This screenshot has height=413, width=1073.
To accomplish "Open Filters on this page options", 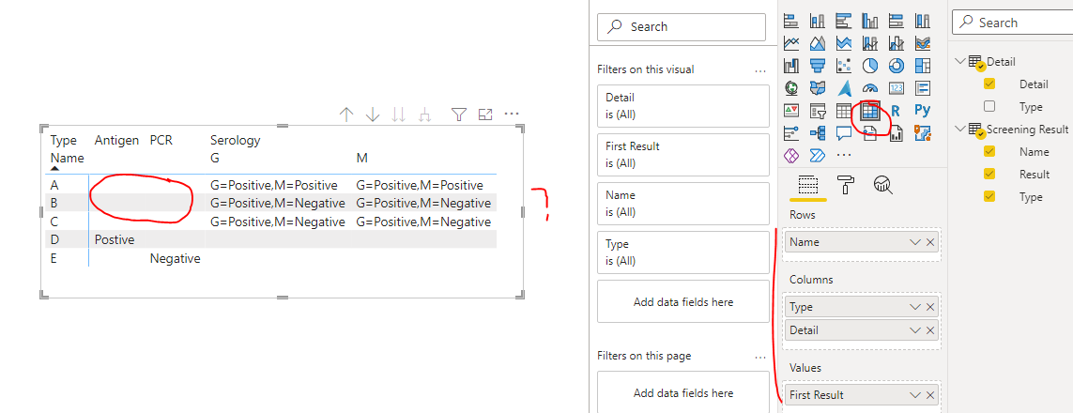I will (x=760, y=357).
